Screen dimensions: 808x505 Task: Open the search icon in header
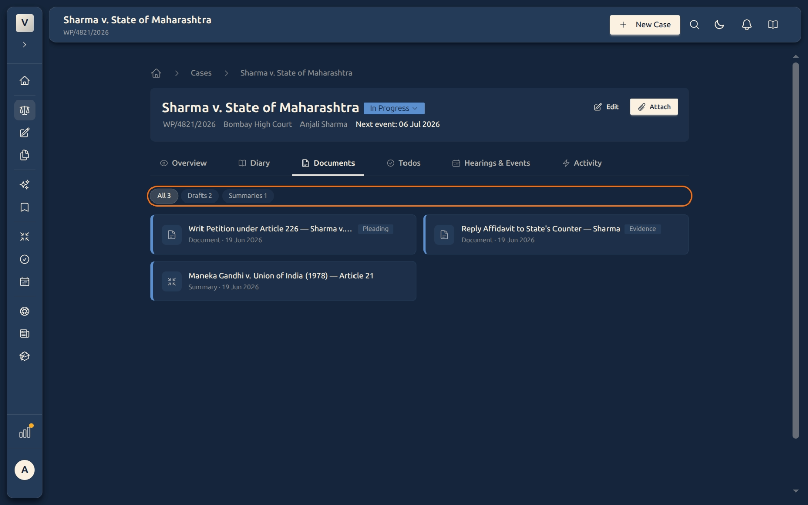[694, 25]
